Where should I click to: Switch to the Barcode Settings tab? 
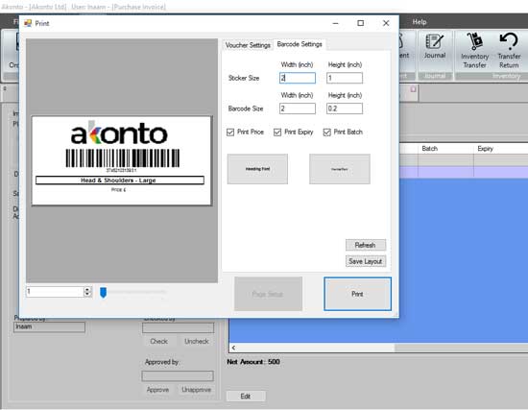point(300,44)
